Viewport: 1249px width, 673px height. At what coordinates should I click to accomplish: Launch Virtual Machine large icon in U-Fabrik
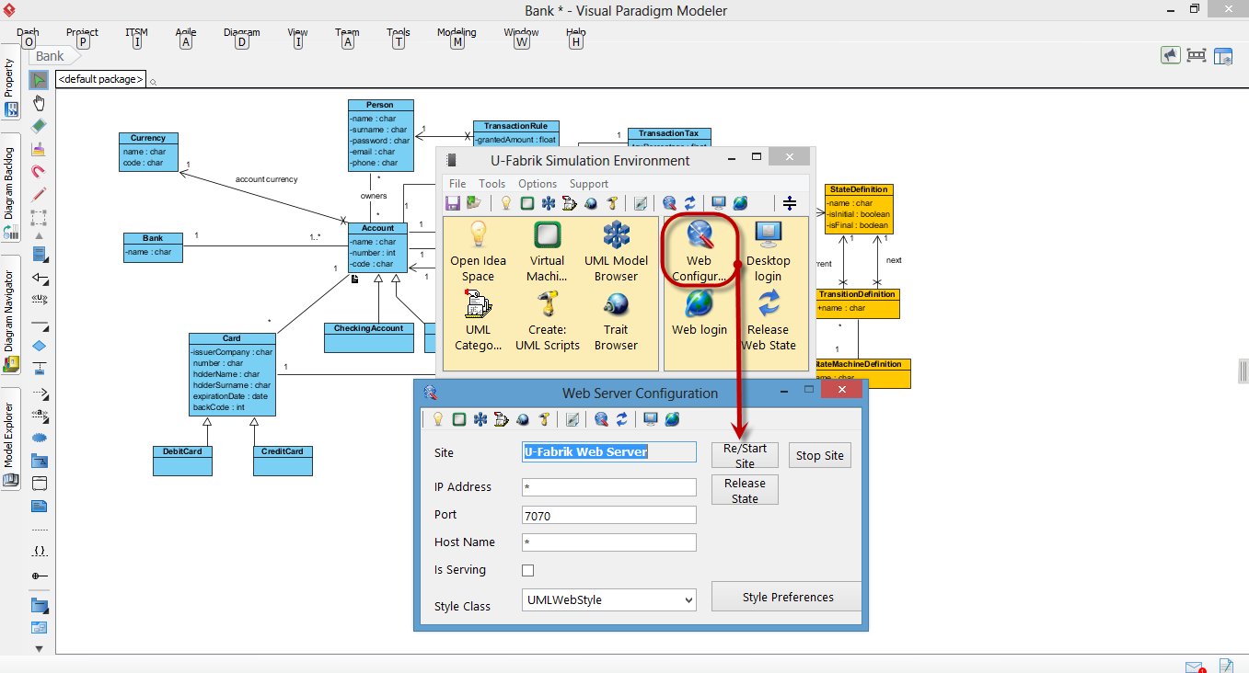tap(547, 251)
